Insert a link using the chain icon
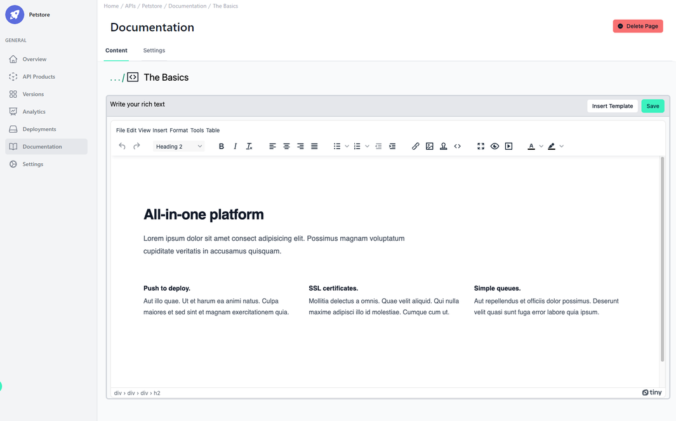Viewport: 676px width, 421px height. [x=416, y=146]
